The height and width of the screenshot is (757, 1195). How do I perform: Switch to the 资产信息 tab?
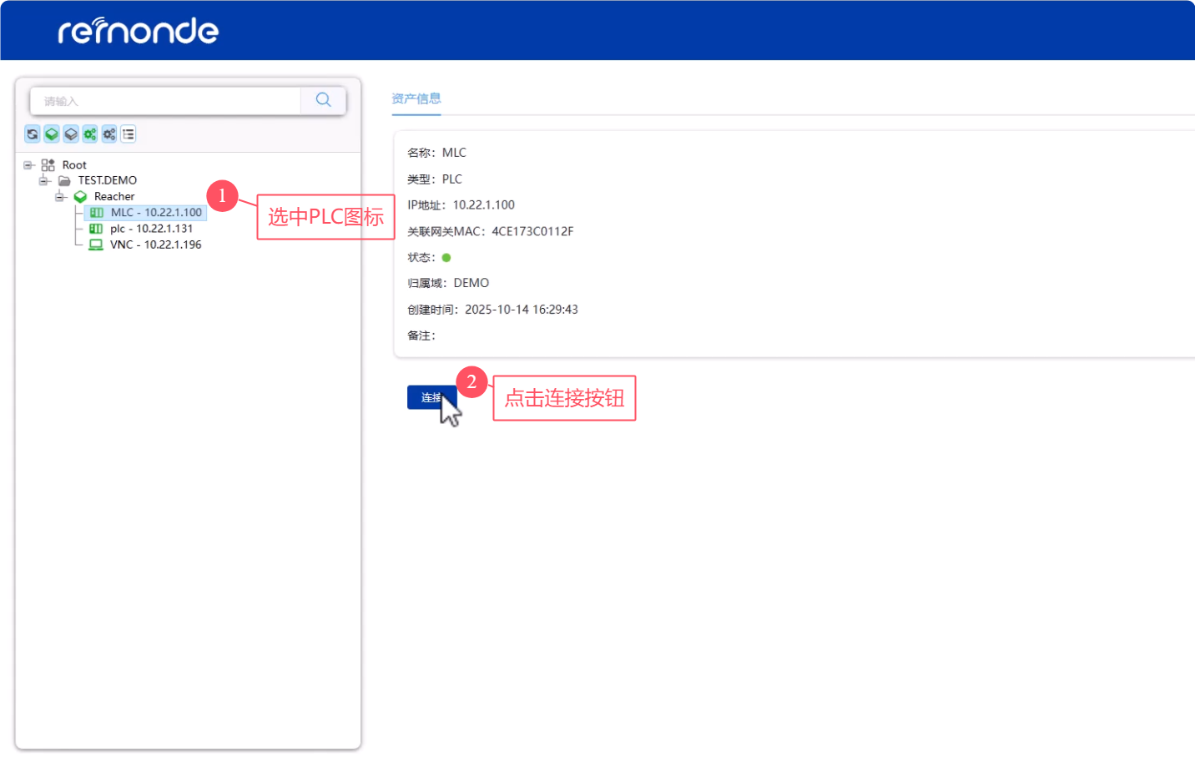point(416,98)
